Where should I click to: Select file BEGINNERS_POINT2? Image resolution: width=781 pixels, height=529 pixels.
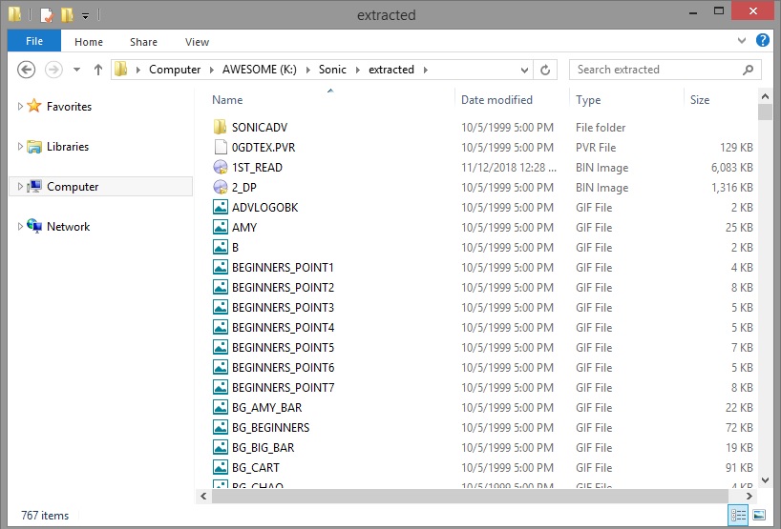pyautogui.click(x=283, y=287)
